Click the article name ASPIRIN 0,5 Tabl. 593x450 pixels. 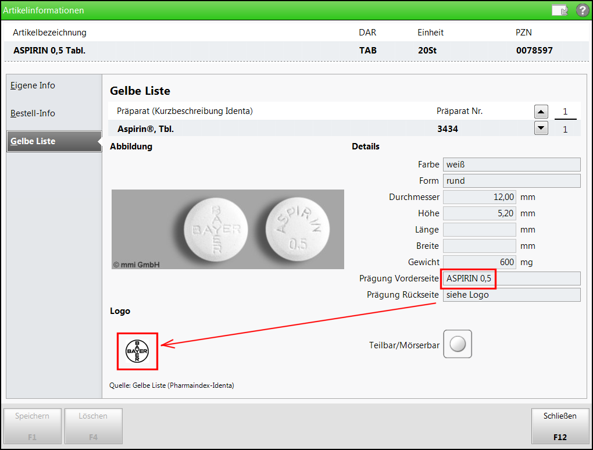point(49,51)
